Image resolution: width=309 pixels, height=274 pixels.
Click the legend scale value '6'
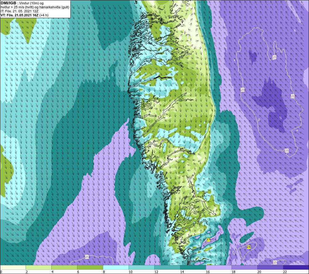(78, 272)
